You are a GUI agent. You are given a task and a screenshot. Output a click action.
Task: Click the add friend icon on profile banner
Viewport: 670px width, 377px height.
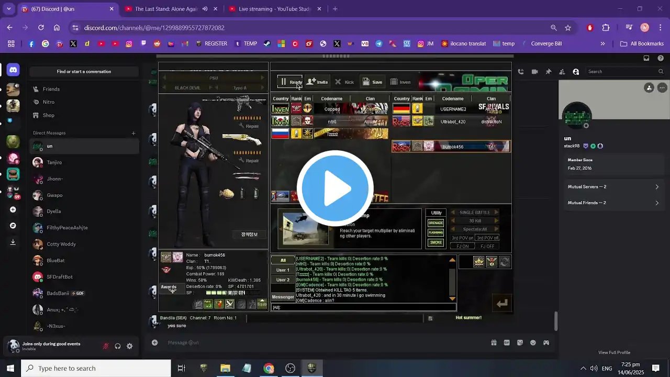coord(649,88)
